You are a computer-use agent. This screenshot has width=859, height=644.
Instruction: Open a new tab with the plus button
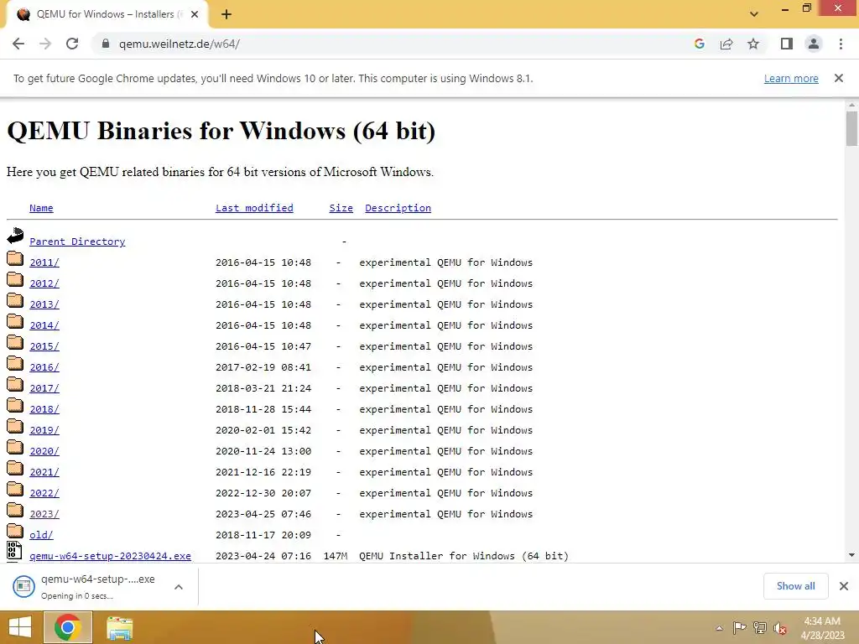[x=226, y=15]
